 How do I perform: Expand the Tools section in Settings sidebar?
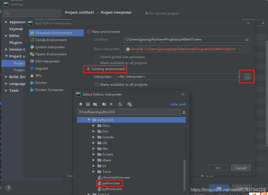pyautogui.click(x=6, y=90)
